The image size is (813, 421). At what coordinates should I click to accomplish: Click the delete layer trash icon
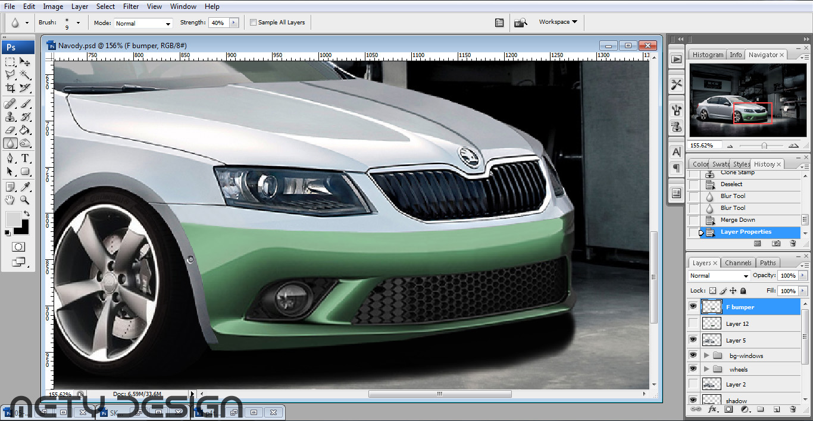coord(792,410)
